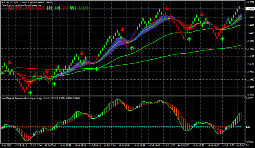Click the '13 Jul 17:00' time axis label
Image resolution: width=255 pixels, height=148 pixels.
[x=36, y=145]
